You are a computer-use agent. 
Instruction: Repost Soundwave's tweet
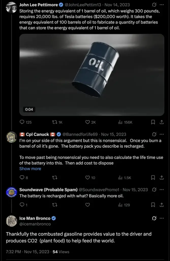[x=55, y=205]
